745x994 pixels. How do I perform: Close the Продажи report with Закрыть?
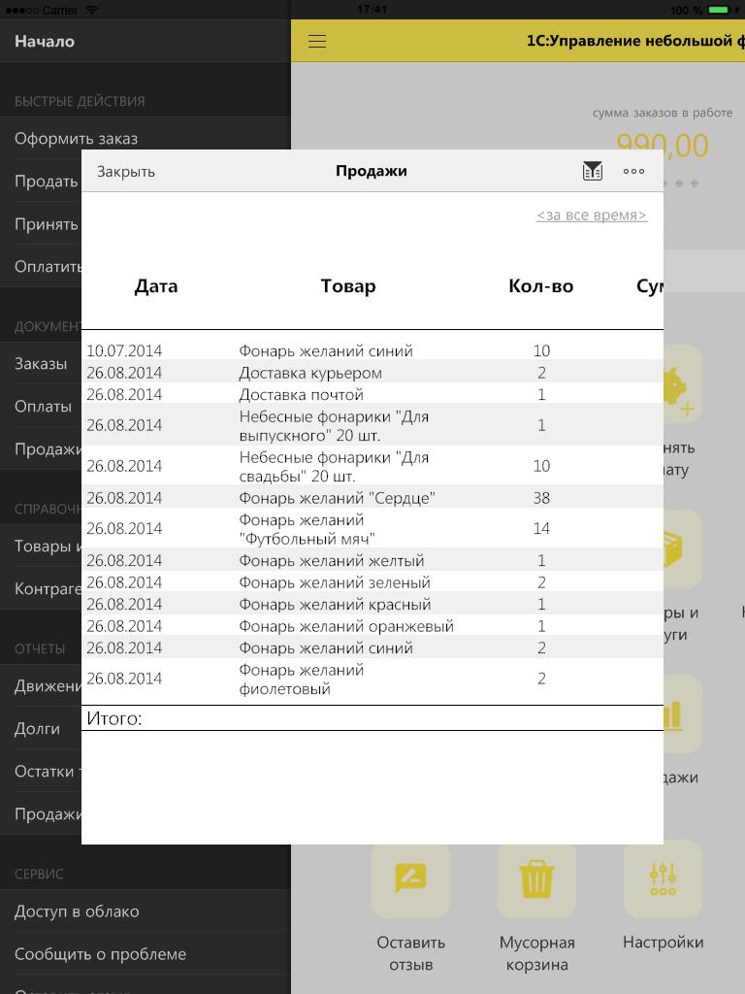pyautogui.click(x=125, y=172)
